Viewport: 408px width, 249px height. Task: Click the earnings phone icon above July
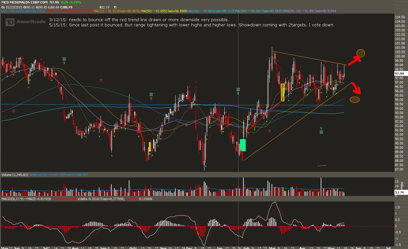pyautogui.click(x=64, y=59)
